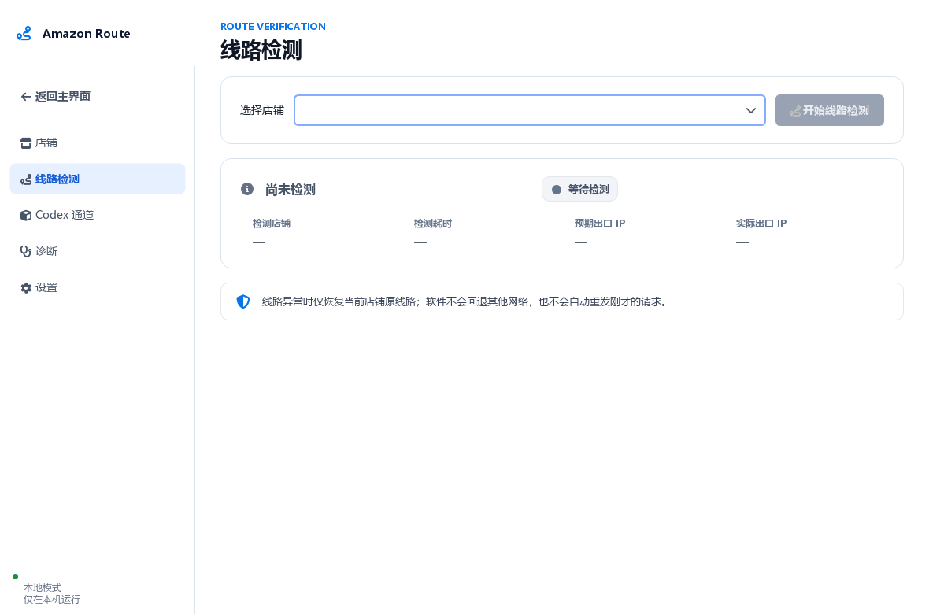Select the 线路检测 sidebar menu item
929x614 pixels.
pos(98,179)
